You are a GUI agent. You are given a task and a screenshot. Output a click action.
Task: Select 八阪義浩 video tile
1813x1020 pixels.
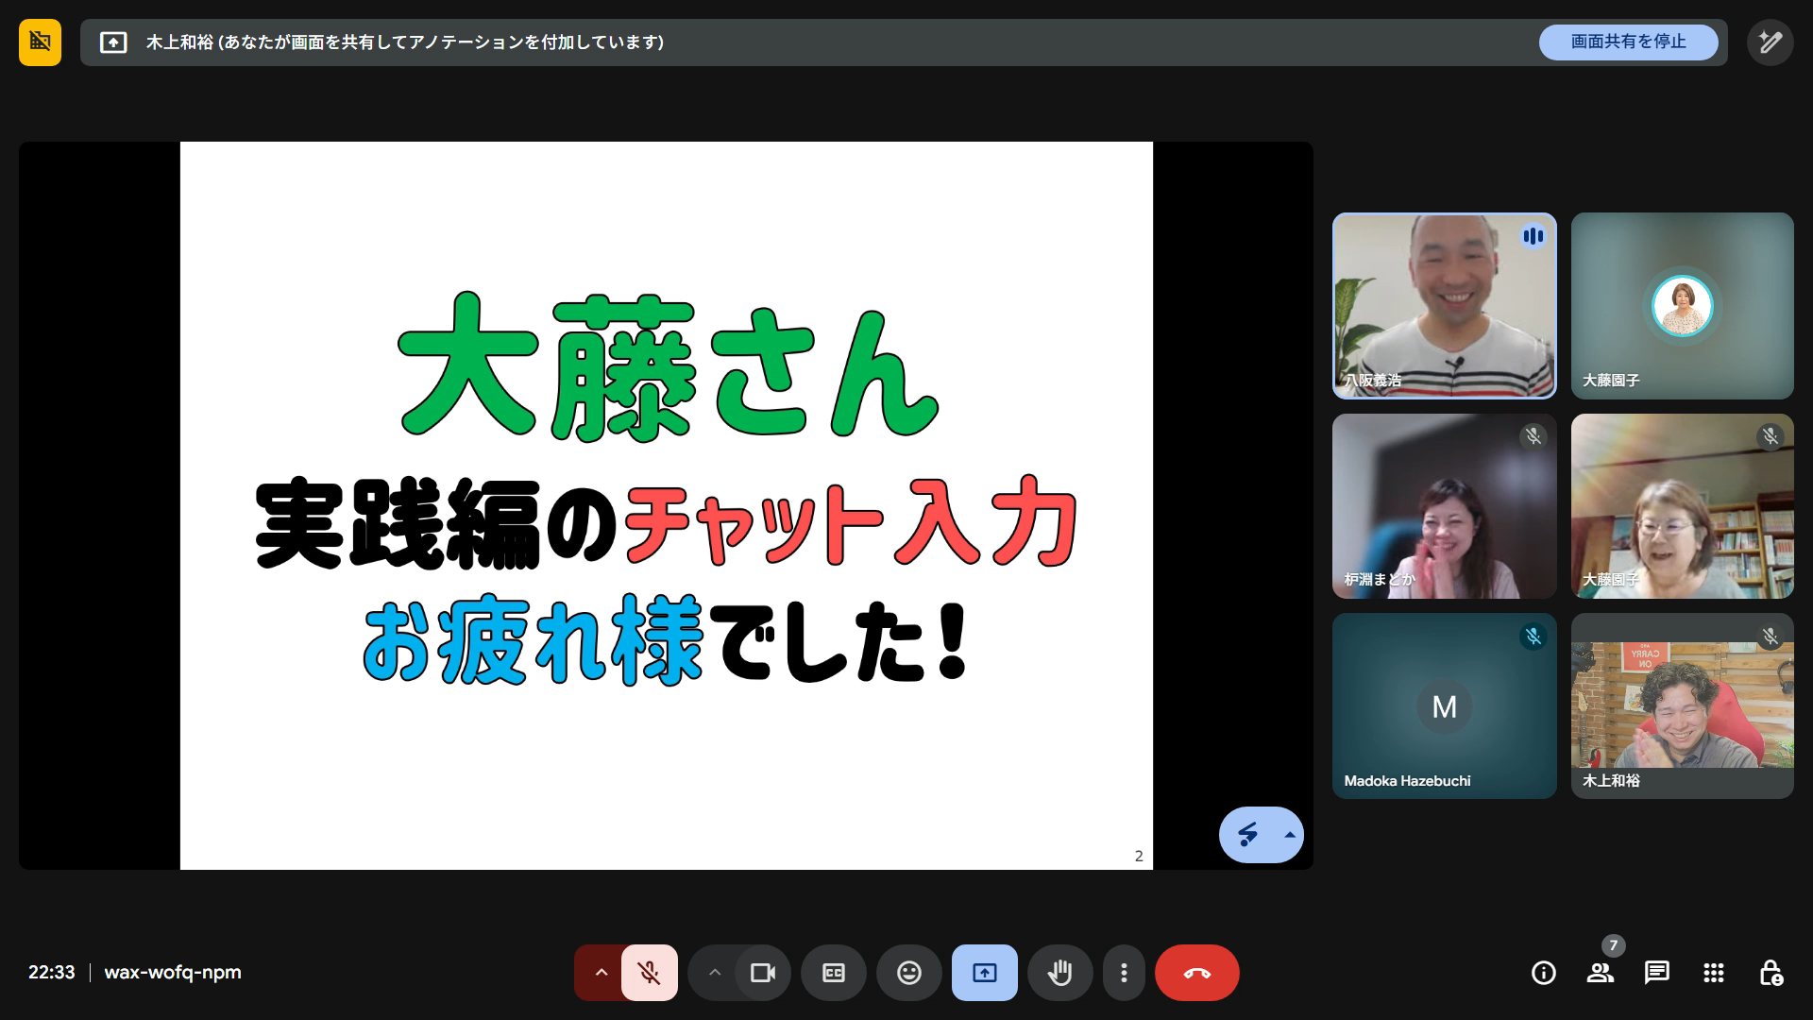pyautogui.click(x=1443, y=305)
